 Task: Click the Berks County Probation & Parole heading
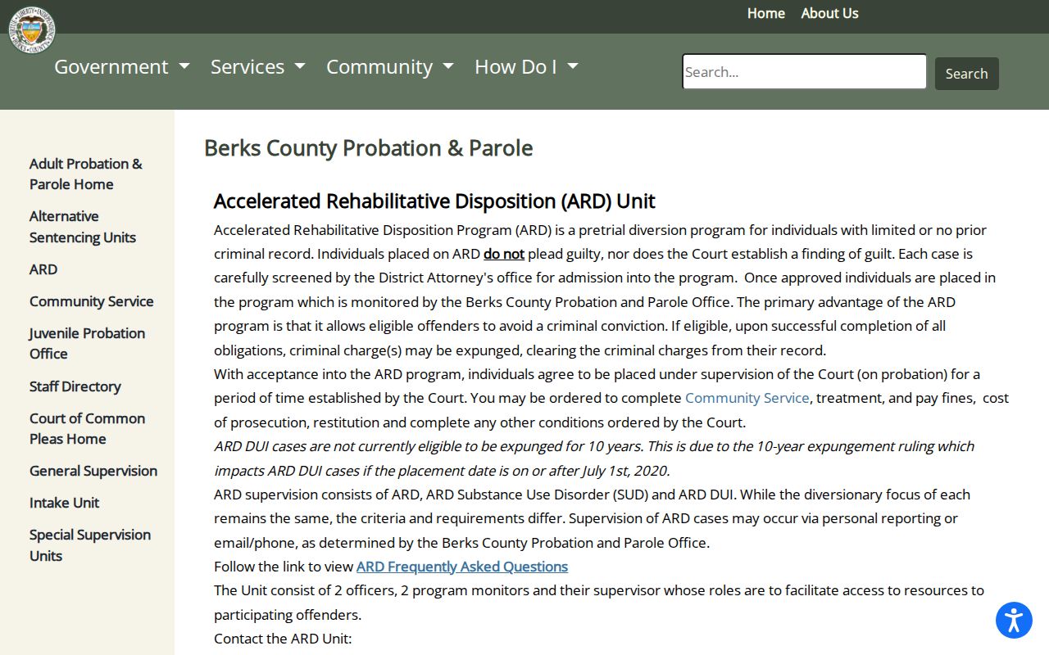pos(369,148)
